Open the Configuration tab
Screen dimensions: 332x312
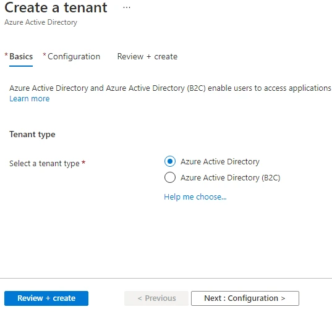click(74, 57)
